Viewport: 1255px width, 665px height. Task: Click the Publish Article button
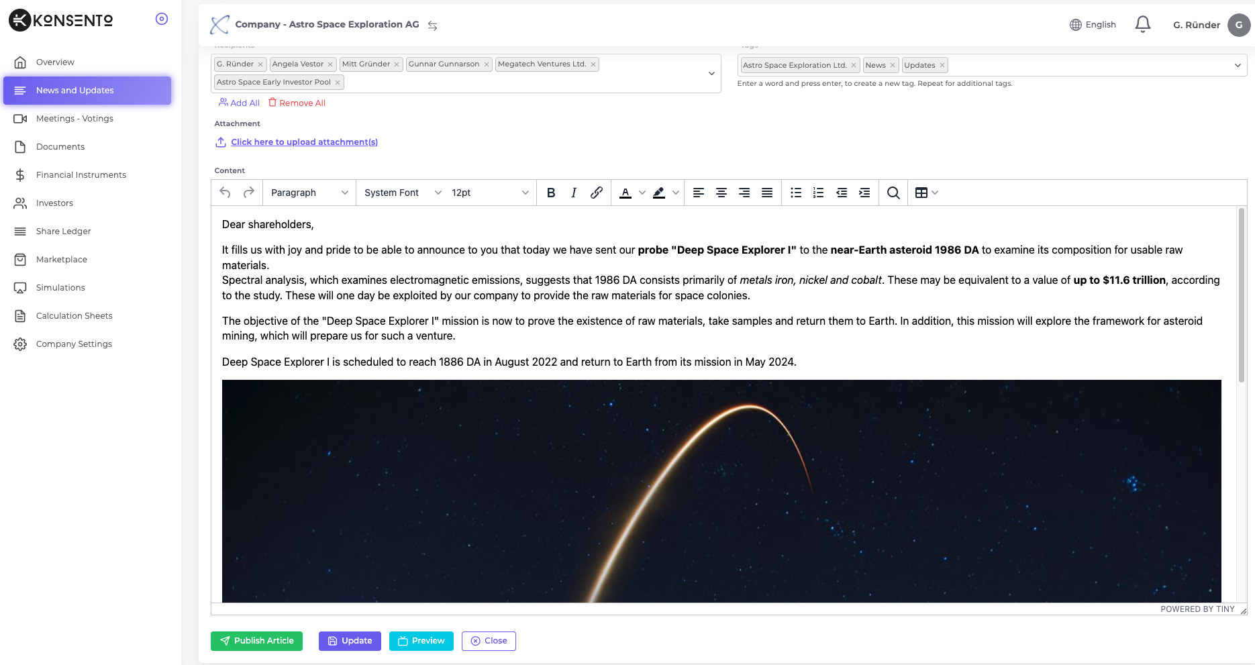256,641
